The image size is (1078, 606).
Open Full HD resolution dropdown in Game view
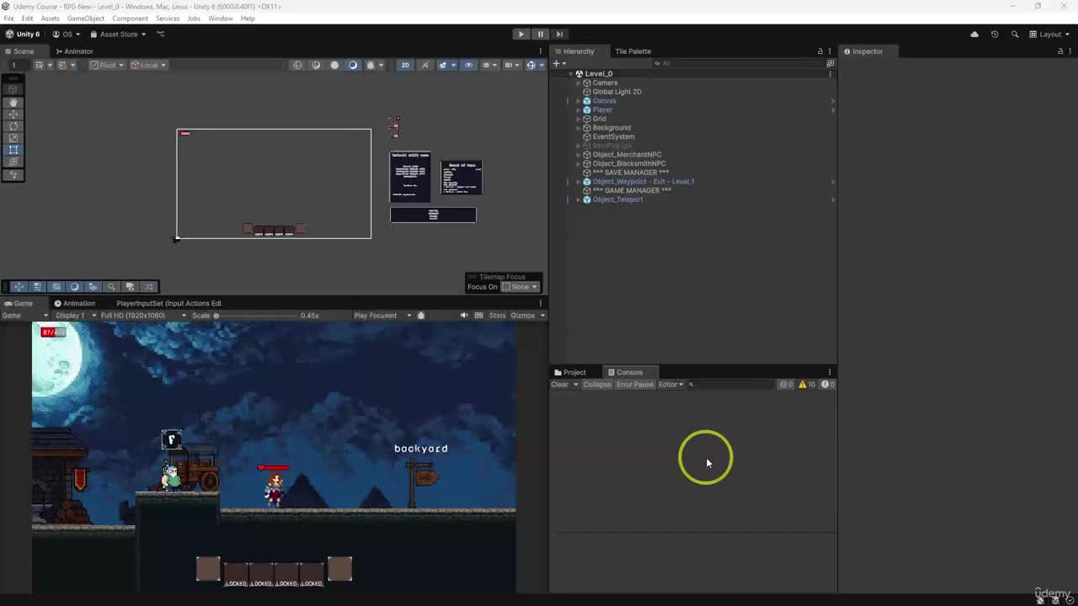click(x=143, y=316)
